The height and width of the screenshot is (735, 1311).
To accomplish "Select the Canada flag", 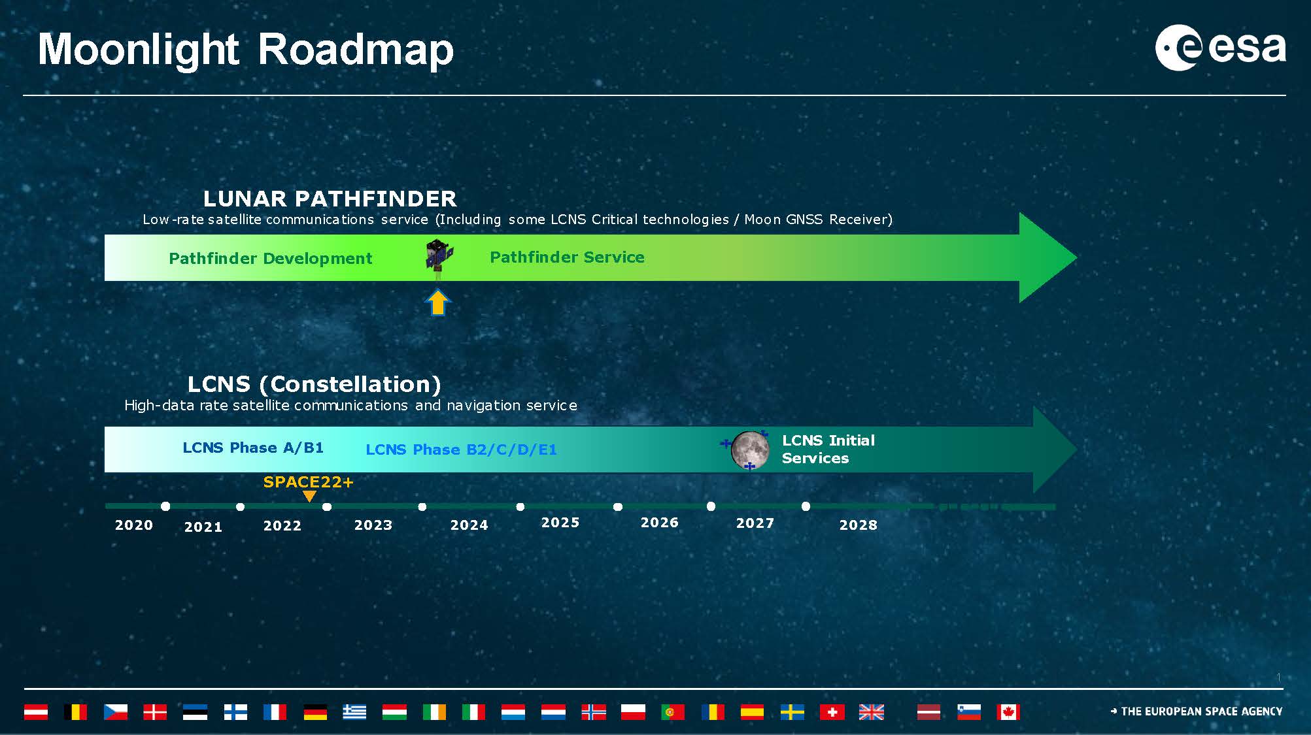I will [x=1008, y=712].
